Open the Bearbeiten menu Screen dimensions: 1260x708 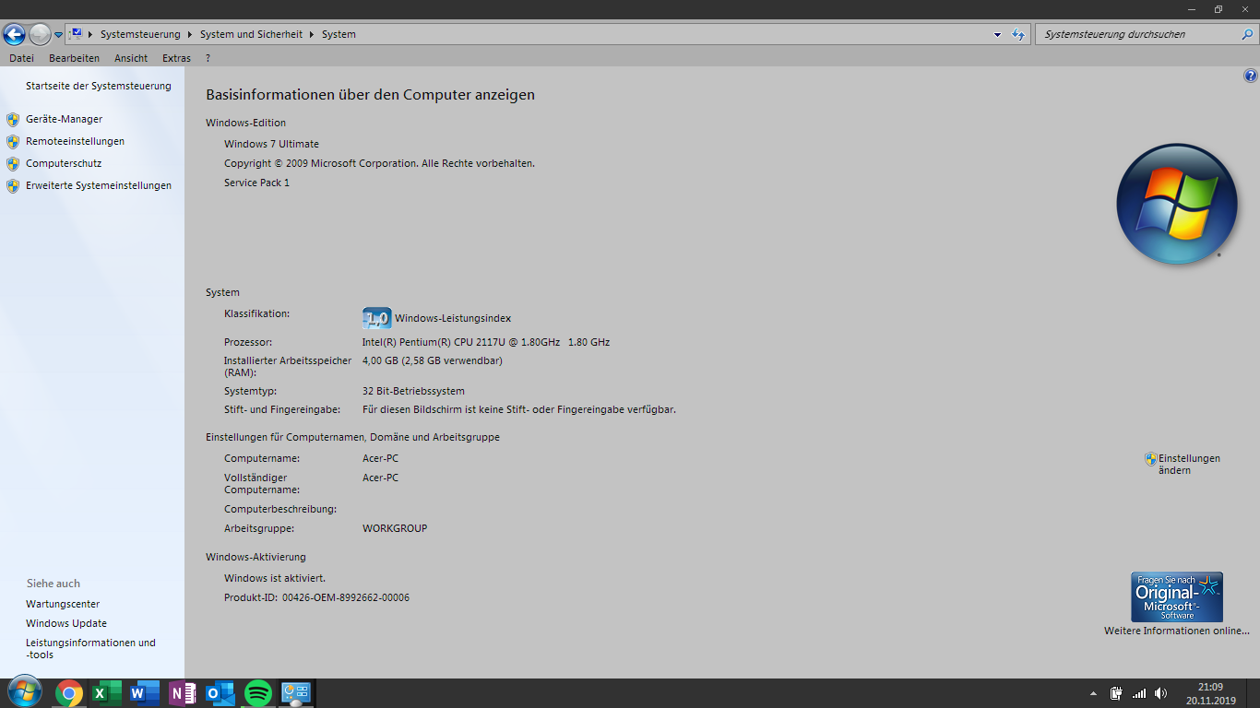(74, 58)
